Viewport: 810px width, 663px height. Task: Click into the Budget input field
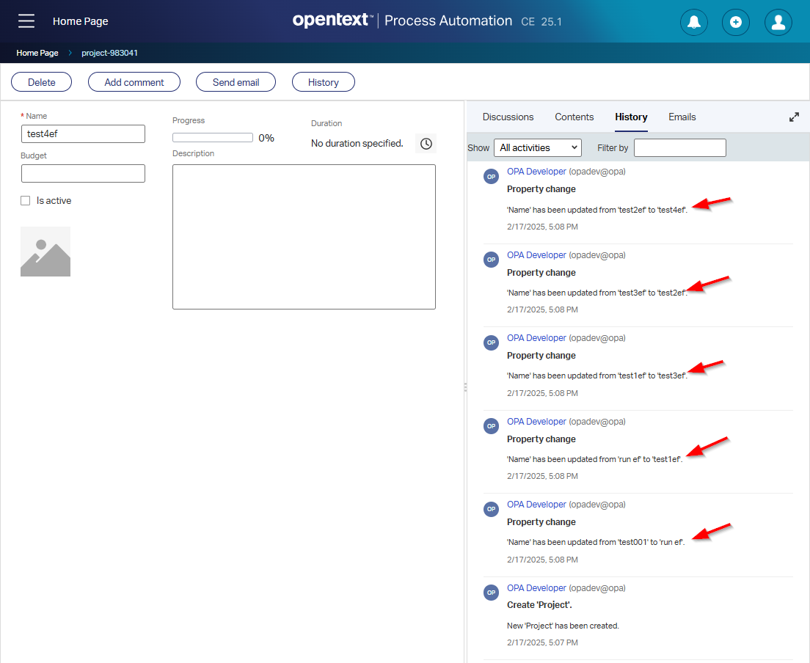click(83, 173)
